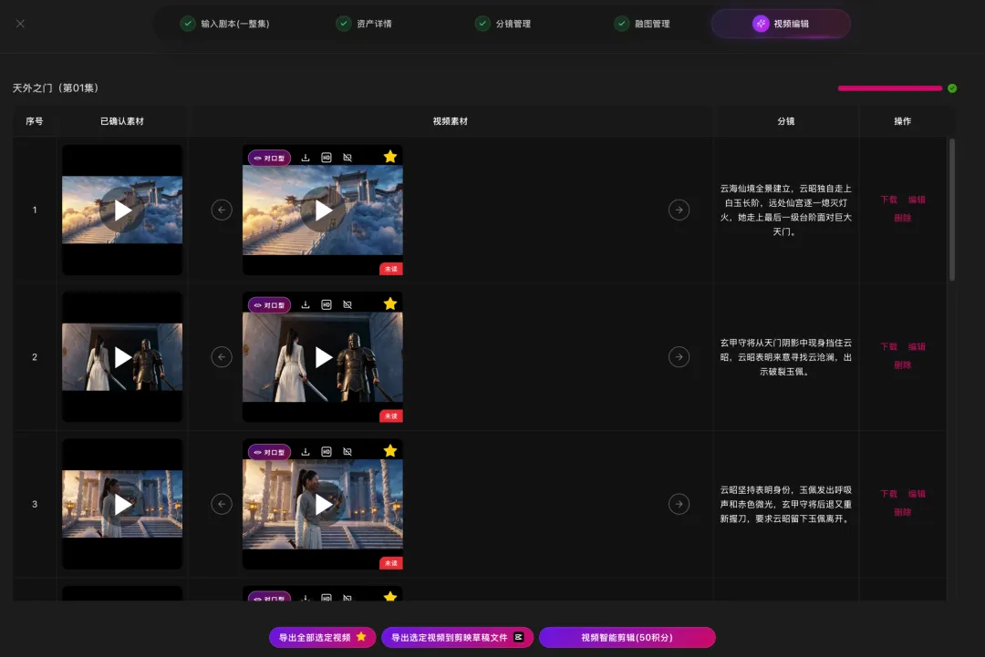Click the 对口型 lip-sync button in row 2
This screenshot has height=657, width=985.
coord(269,305)
